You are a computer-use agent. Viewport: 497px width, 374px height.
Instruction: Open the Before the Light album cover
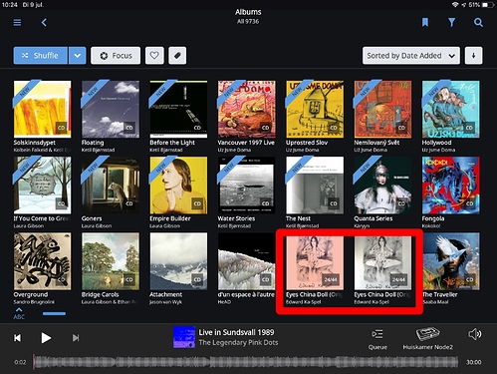[x=178, y=109]
